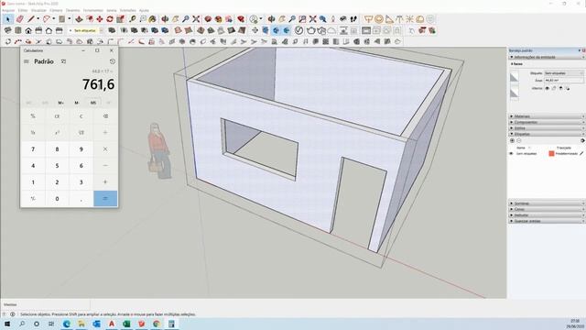
Task: Click the Pan hand tool
Action: (175, 19)
